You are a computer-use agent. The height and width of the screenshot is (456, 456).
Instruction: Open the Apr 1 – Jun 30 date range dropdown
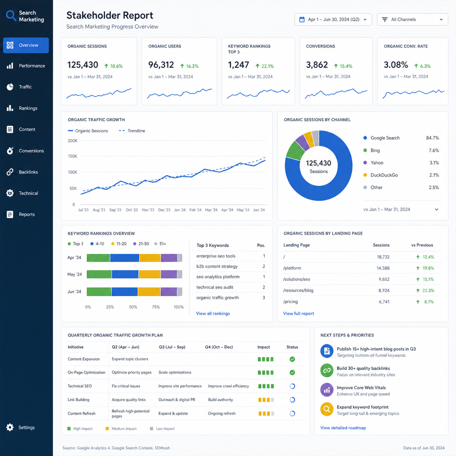pyautogui.click(x=333, y=20)
